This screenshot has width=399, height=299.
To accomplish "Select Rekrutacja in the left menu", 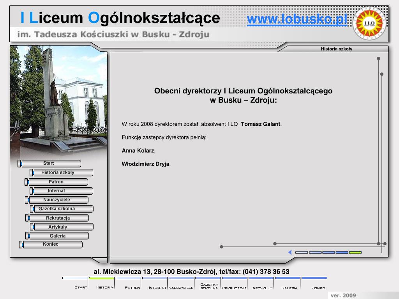I will click(x=57, y=218).
